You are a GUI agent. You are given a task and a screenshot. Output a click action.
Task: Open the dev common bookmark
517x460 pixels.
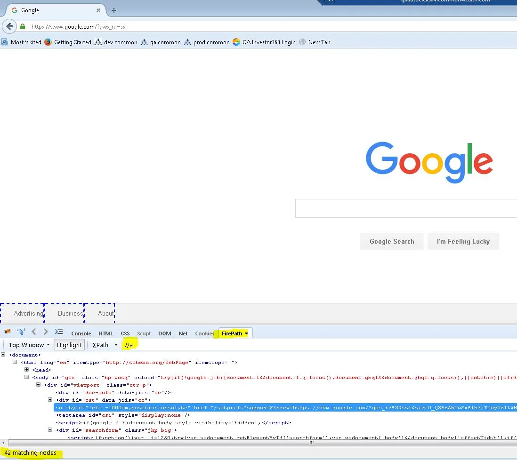click(116, 42)
